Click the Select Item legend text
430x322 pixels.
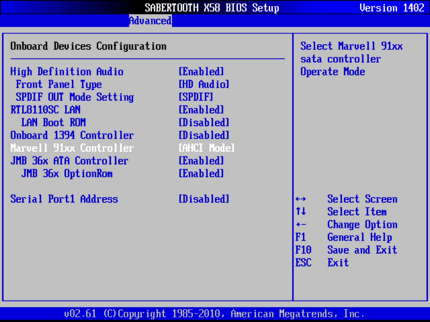click(x=357, y=212)
